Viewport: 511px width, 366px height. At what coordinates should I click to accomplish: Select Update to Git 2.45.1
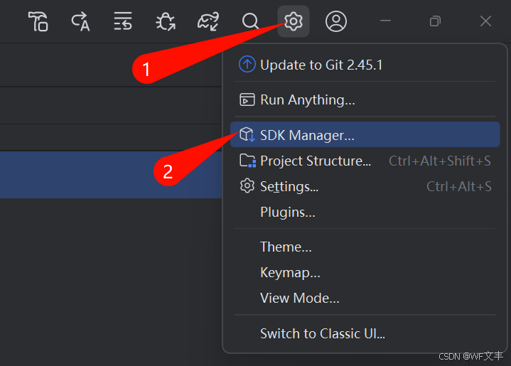point(321,65)
